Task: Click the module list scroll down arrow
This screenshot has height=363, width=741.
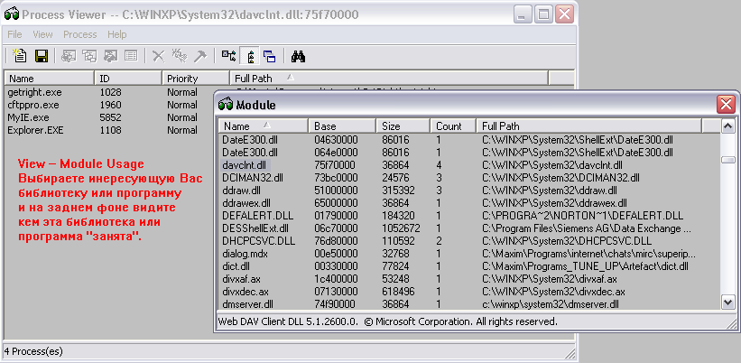Action: [727, 303]
